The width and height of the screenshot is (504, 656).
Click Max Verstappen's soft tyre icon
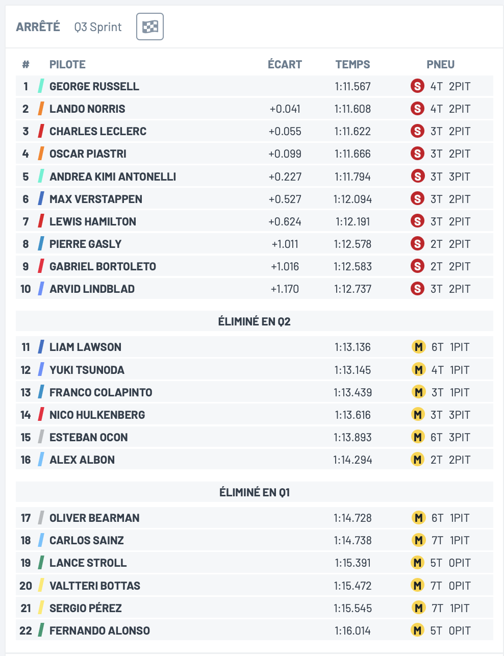tap(417, 199)
